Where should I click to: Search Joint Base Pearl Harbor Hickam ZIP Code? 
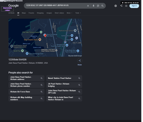pyautogui.click(x=64, y=92)
